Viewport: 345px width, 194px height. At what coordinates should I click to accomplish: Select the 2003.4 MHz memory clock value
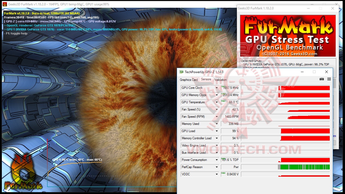point(230,95)
